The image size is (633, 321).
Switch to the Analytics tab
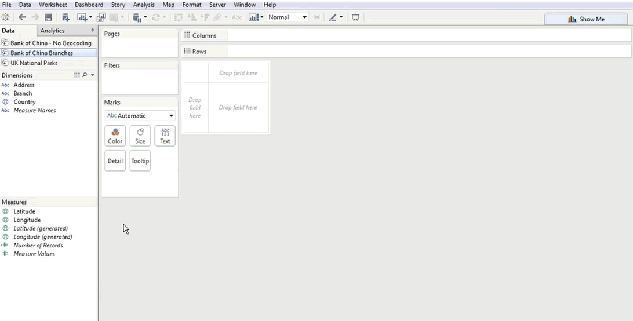pos(53,31)
